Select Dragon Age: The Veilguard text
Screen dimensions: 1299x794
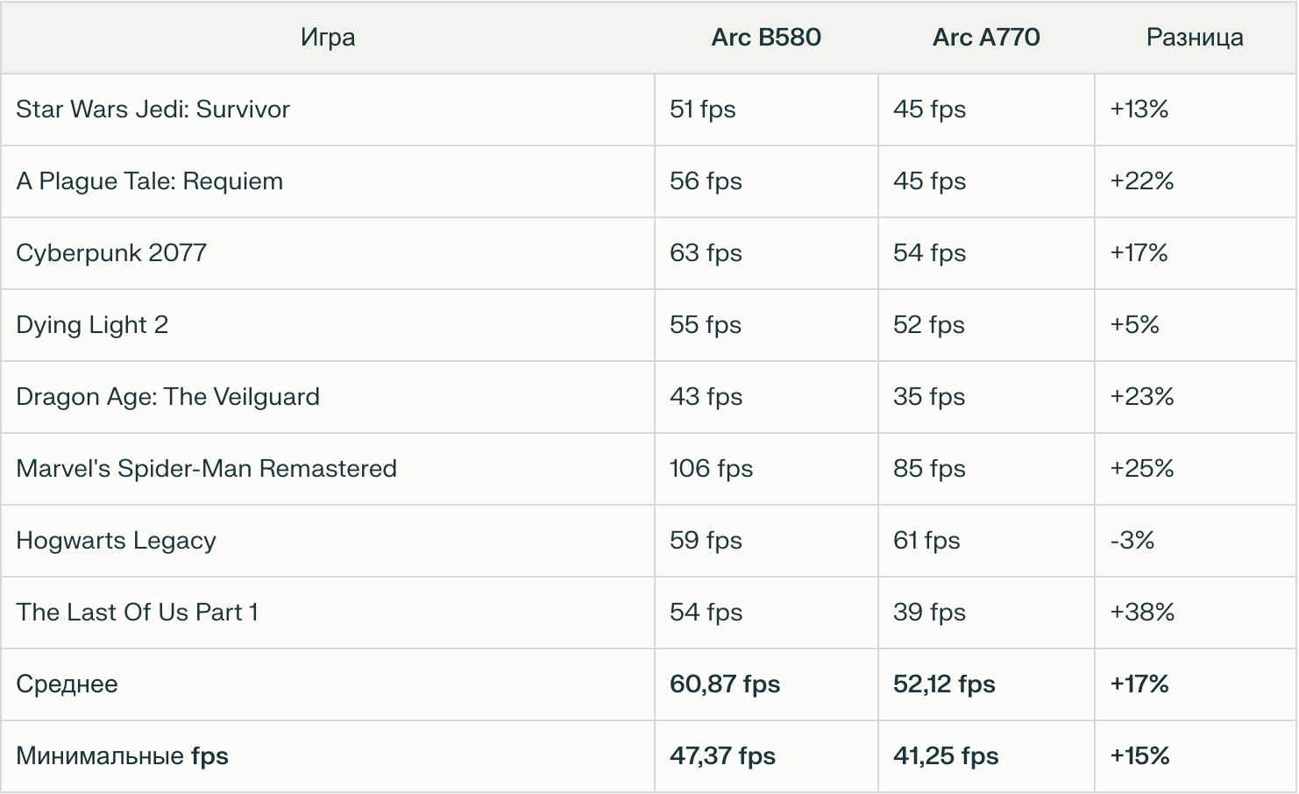pyautogui.click(x=167, y=397)
